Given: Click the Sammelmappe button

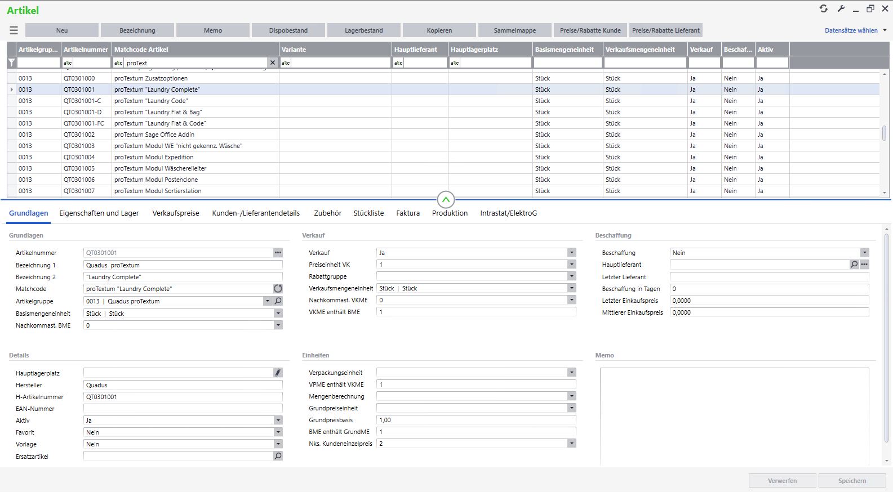Looking at the screenshot, I should [515, 30].
